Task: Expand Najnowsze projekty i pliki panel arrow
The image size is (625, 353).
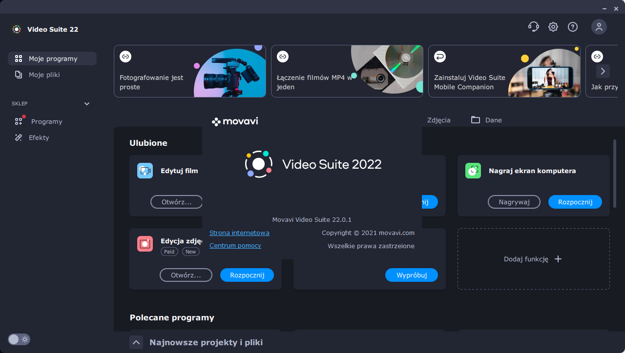Action: click(x=136, y=342)
